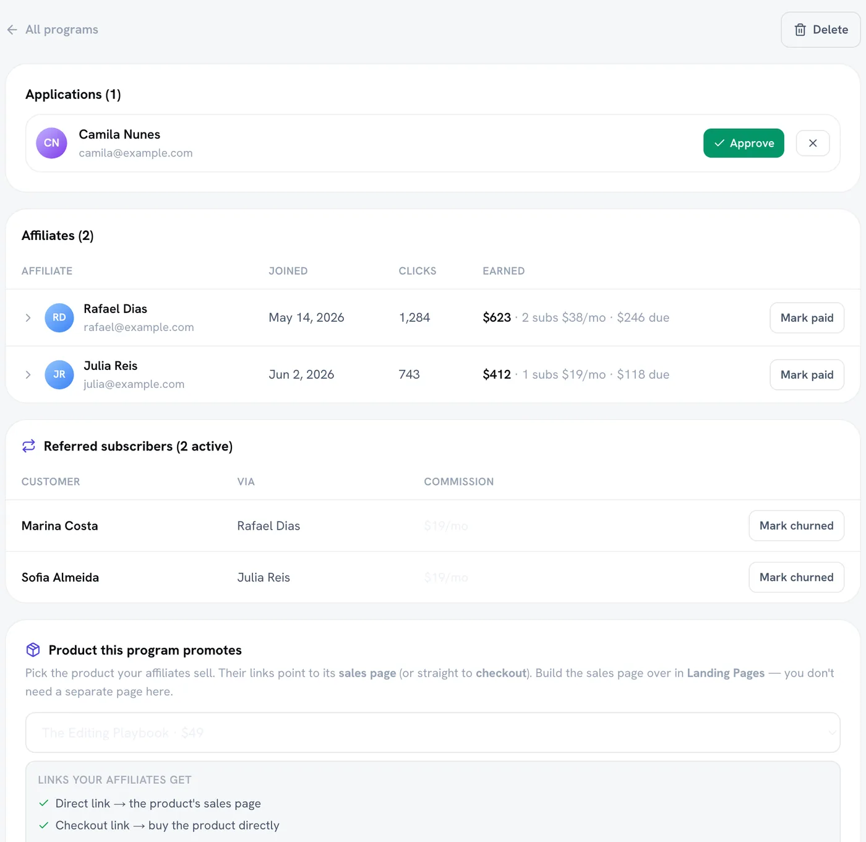Click the COMMISSION column header
866x842 pixels.
459,481
